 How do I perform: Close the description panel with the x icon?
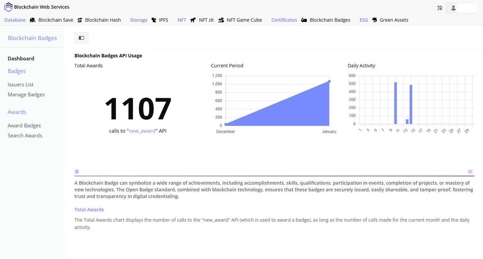point(470,172)
